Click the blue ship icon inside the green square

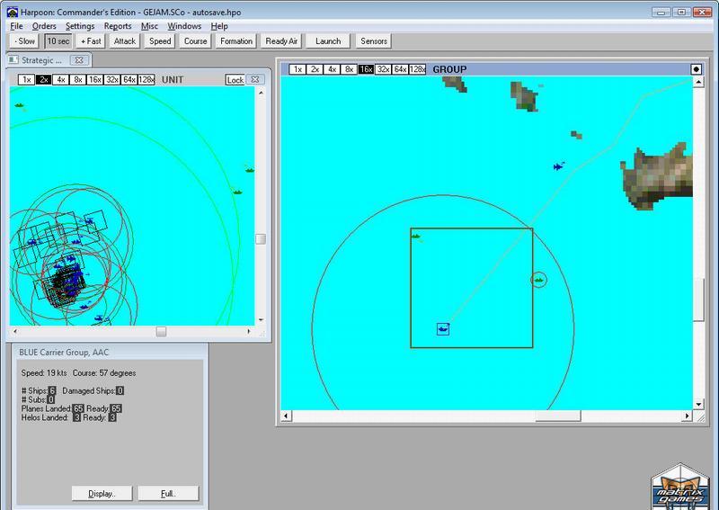click(443, 329)
